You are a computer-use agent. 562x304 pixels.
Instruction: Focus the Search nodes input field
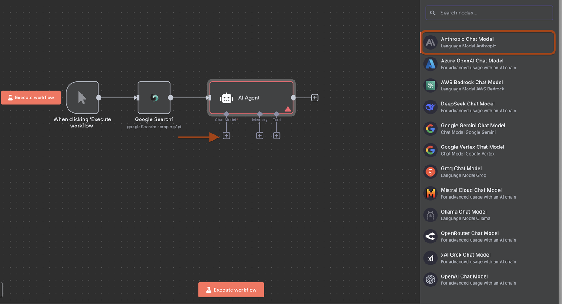pyautogui.click(x=489, y=13)
